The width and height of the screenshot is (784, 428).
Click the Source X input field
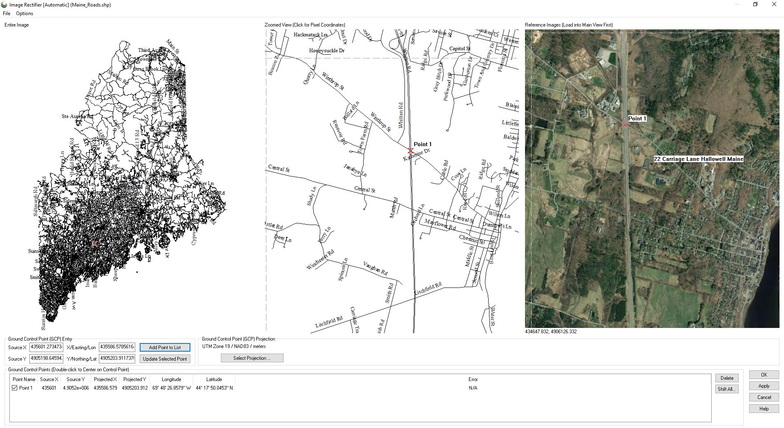pos(46,347)
